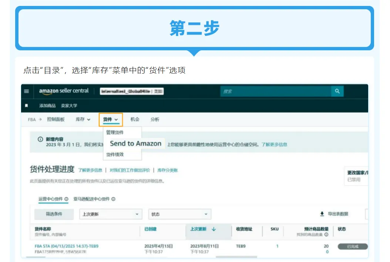Click 对我们的工作做出评价 link

pos(130,170)
